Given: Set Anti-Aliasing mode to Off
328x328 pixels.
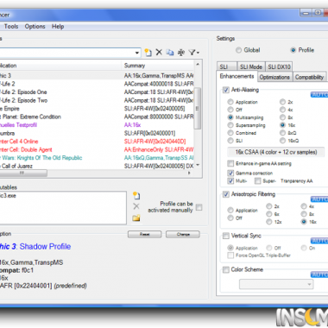Looking at the screenshot, I should [x=230, y=110].
